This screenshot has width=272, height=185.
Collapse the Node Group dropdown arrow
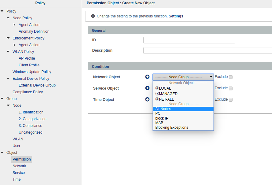[x=211, y=77]
